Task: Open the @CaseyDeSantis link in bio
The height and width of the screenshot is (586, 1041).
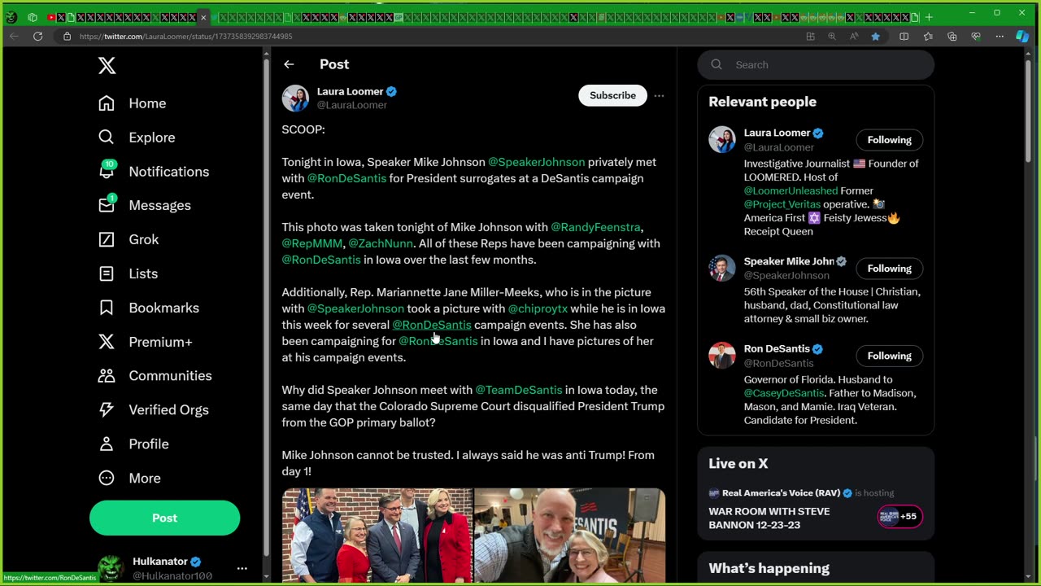Action: point(784,393)
